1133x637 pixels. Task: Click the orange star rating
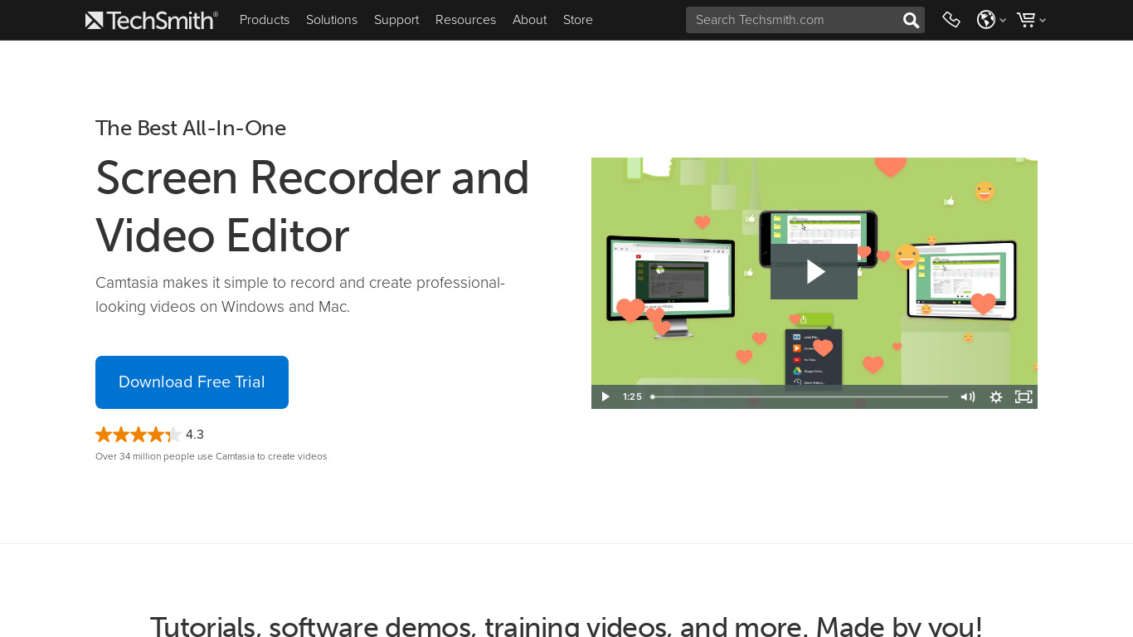tap(138, 435)
